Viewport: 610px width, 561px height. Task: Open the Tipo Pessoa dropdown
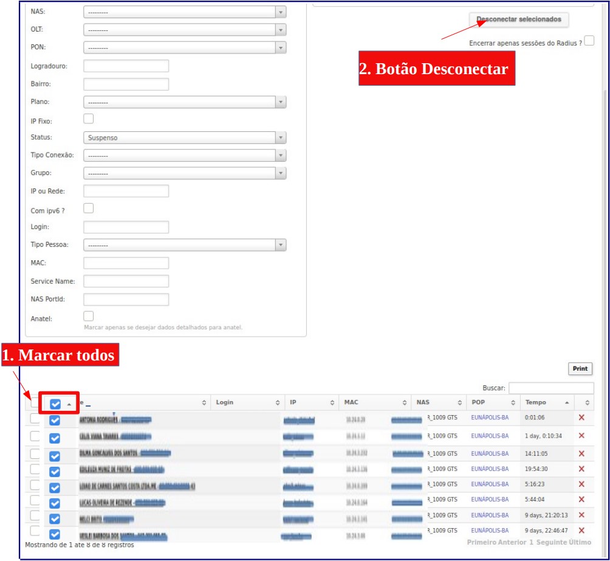pyautogui.click(x=184, y=245)
